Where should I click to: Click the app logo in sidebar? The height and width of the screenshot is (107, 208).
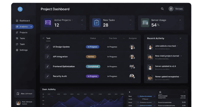click(x=20, y=9)
